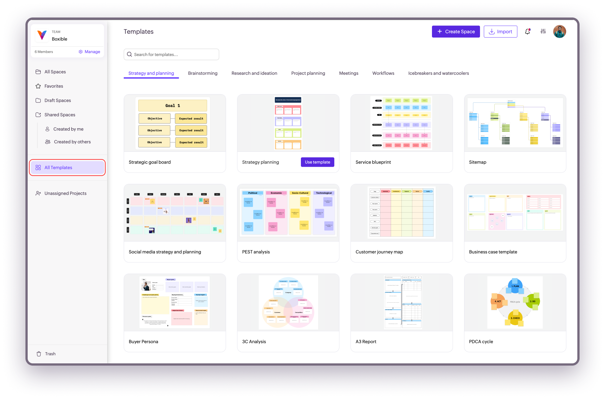Switch to the Project planning tab
The height and width of the screenshot is (399, 605).
pos(308,73)
